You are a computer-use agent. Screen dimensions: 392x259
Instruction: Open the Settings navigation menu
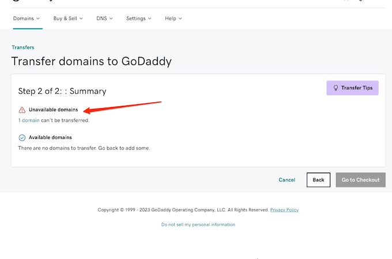tap(138, 18)
